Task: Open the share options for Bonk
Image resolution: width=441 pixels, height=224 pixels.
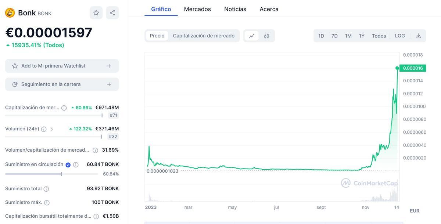Action: tap(112, 12)
